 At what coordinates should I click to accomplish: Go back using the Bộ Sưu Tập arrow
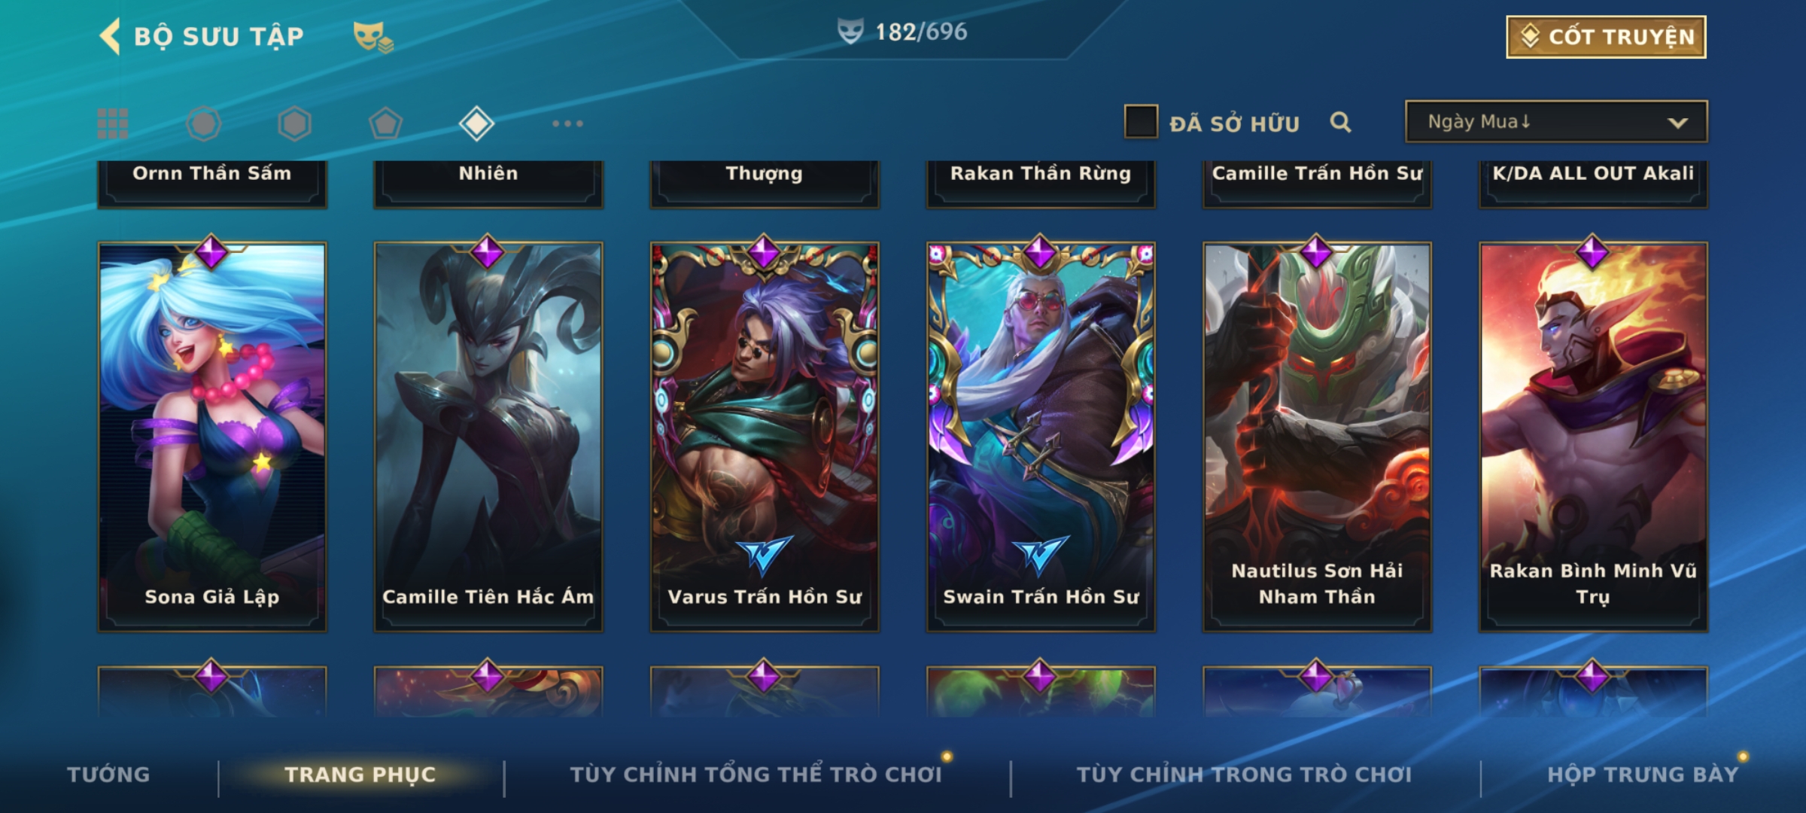pyautogui.click(x=110, y=36)
